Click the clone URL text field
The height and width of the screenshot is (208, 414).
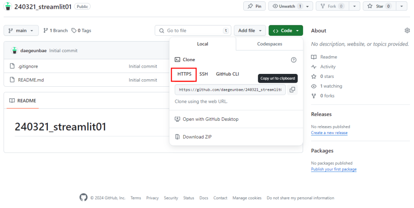(x=230, y=89)
